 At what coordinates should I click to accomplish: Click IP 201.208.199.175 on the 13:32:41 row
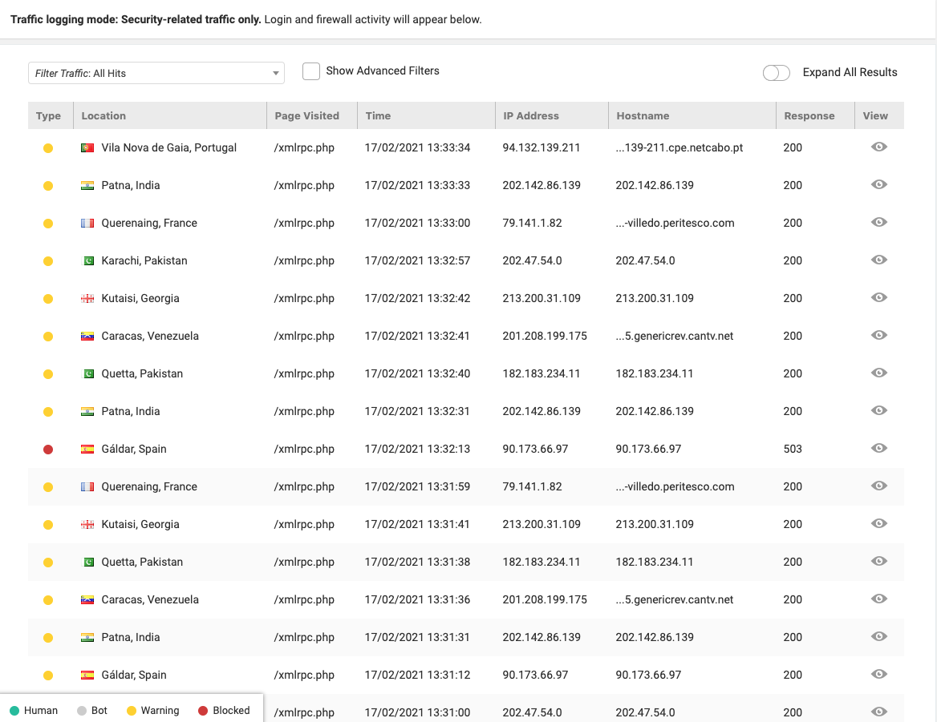(x=545, y=336)
